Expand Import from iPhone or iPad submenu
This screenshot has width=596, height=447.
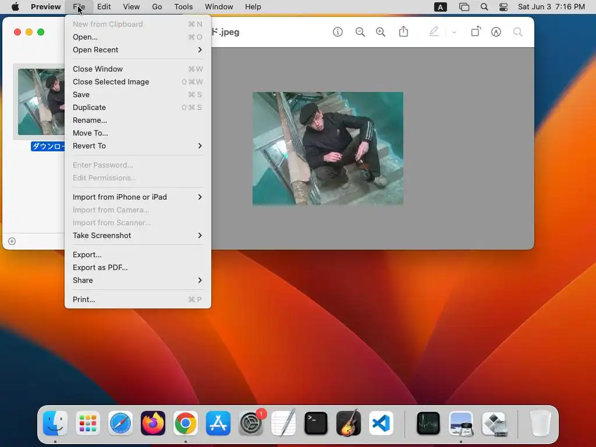point(137,197)
